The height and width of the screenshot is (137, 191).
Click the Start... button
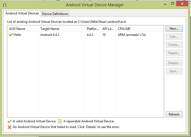coord(174,71)
